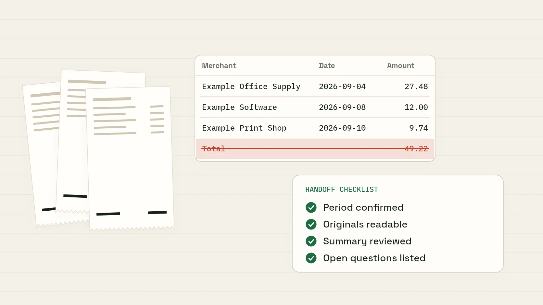
Task: Click the Originals readable label
Action: coord(365,224)
